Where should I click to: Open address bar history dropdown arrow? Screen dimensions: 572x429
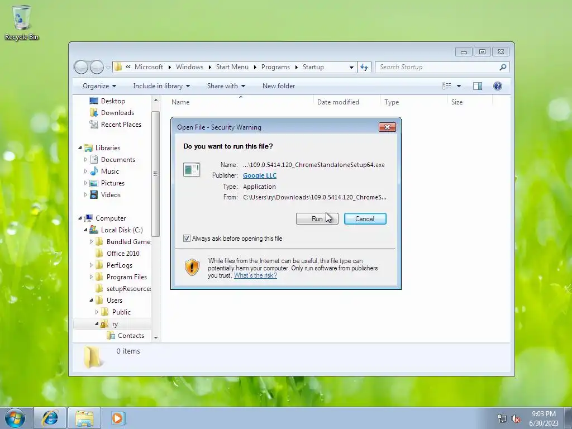[351, 67]
